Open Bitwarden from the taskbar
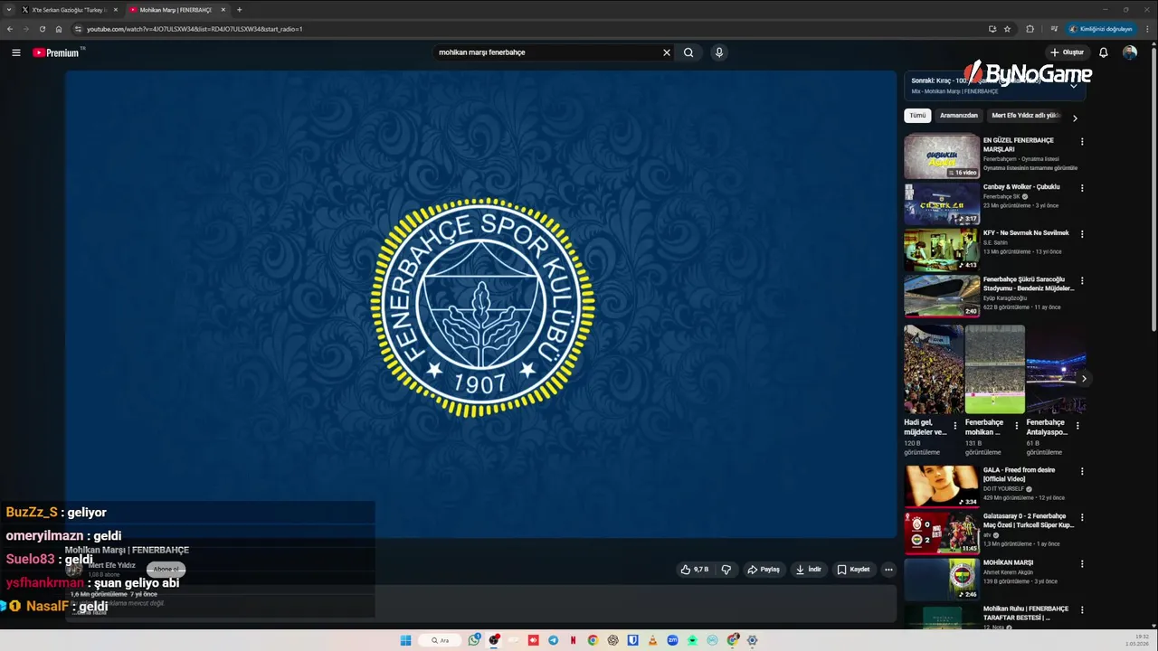This screenshot has width=1158, height=651. coord(633,640)
